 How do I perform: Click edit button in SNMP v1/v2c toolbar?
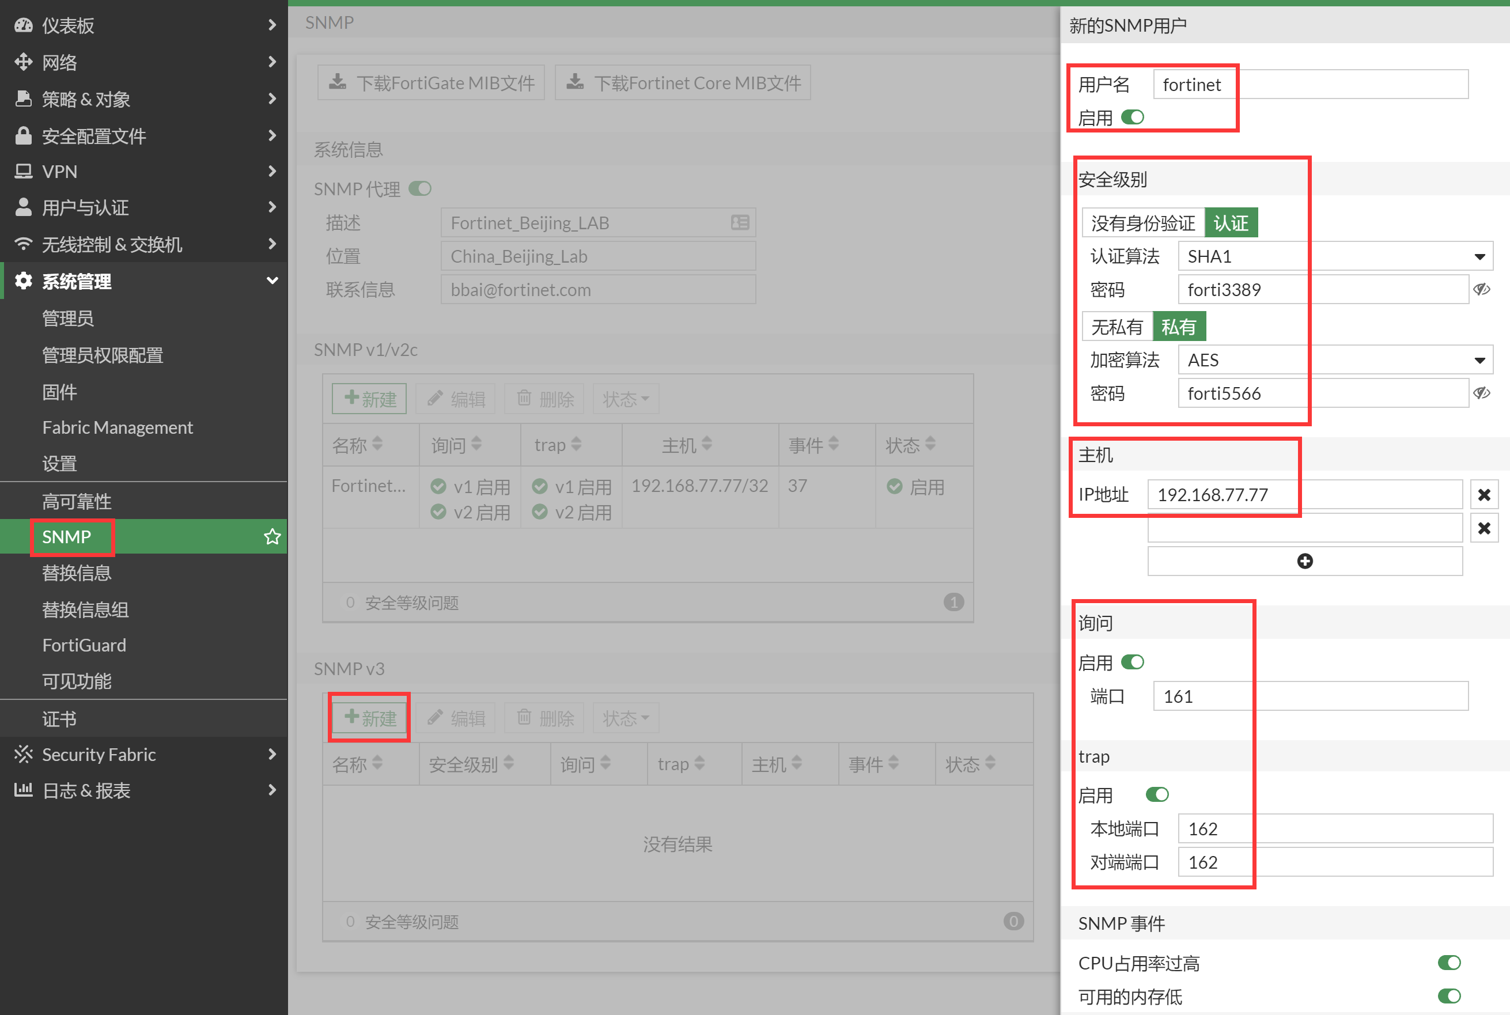(x=455, y=399)
